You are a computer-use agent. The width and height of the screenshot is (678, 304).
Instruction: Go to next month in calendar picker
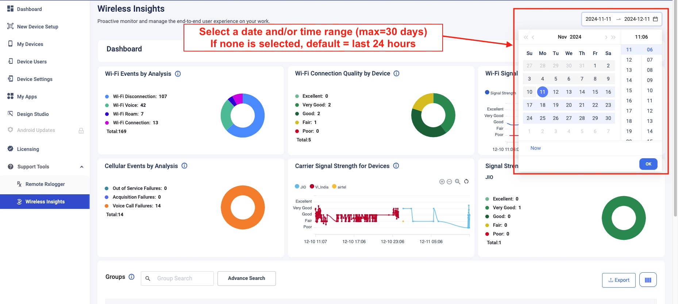click(606, 37)
